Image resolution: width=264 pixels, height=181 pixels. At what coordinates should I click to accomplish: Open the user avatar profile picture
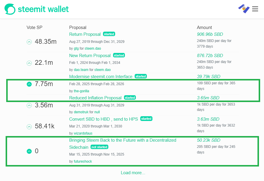[x=244, y=9]
